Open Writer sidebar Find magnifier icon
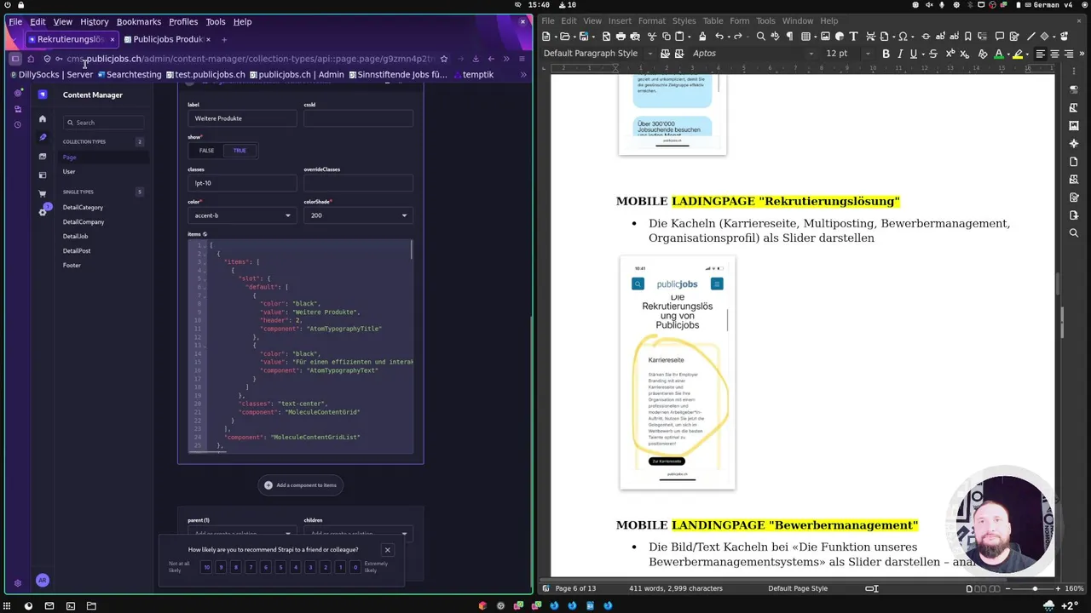 (1074, 233)
